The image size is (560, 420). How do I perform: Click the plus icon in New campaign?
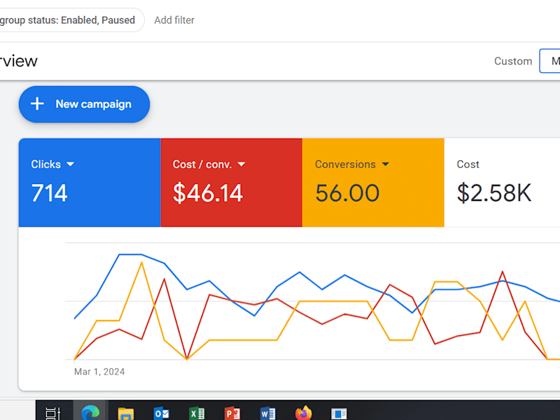pos(37,104)
